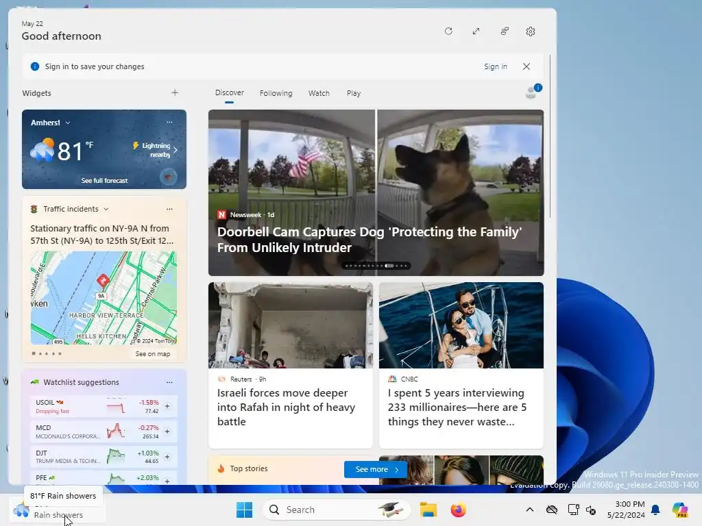Click the See more button
The height and width of the screenshot is (526, 702).
point(375,469)
